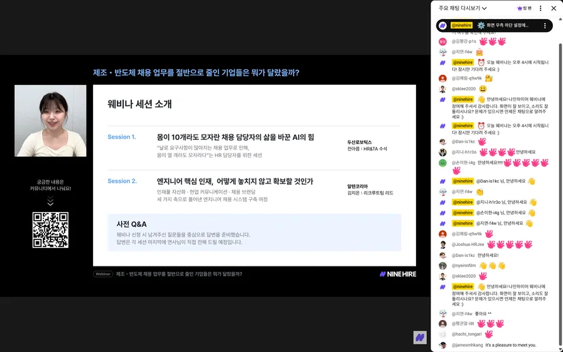Click username @Joshua-HRJee in chat
Screen dimensions: 563x352
tap(468, 245)
